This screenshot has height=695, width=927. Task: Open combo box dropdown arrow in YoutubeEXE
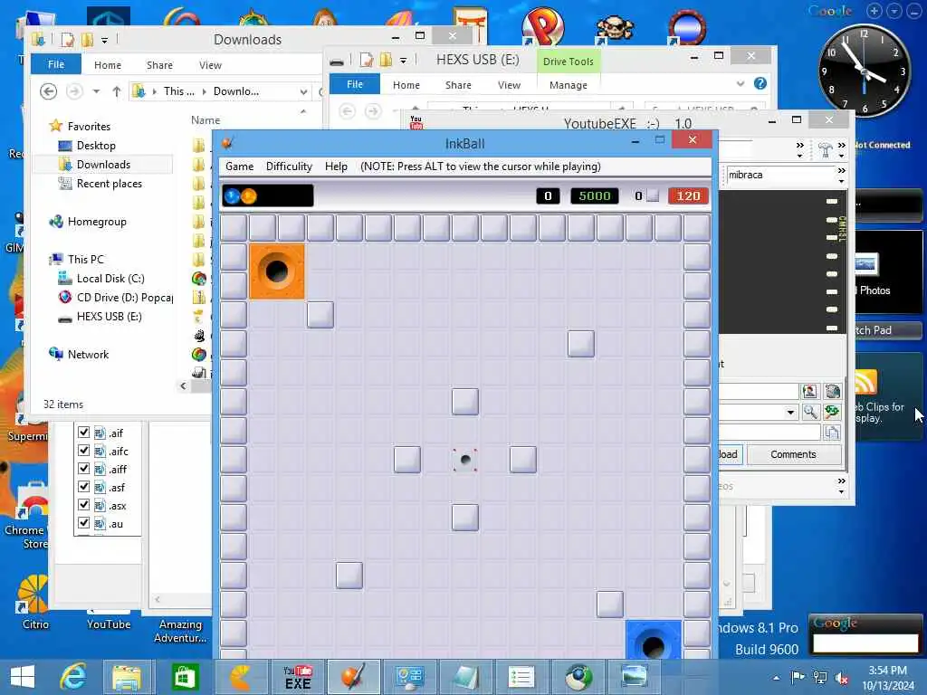click(x=790, y=412)
